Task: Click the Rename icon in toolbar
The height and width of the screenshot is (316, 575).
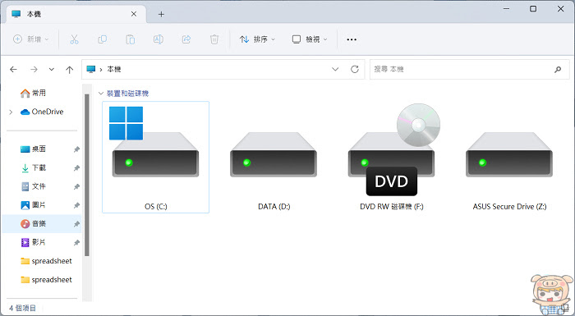Action: tap(158, 39)
